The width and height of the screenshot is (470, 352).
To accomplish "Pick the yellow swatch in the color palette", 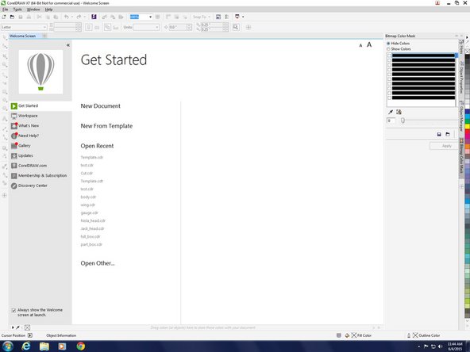I will (x=468, y=127).
